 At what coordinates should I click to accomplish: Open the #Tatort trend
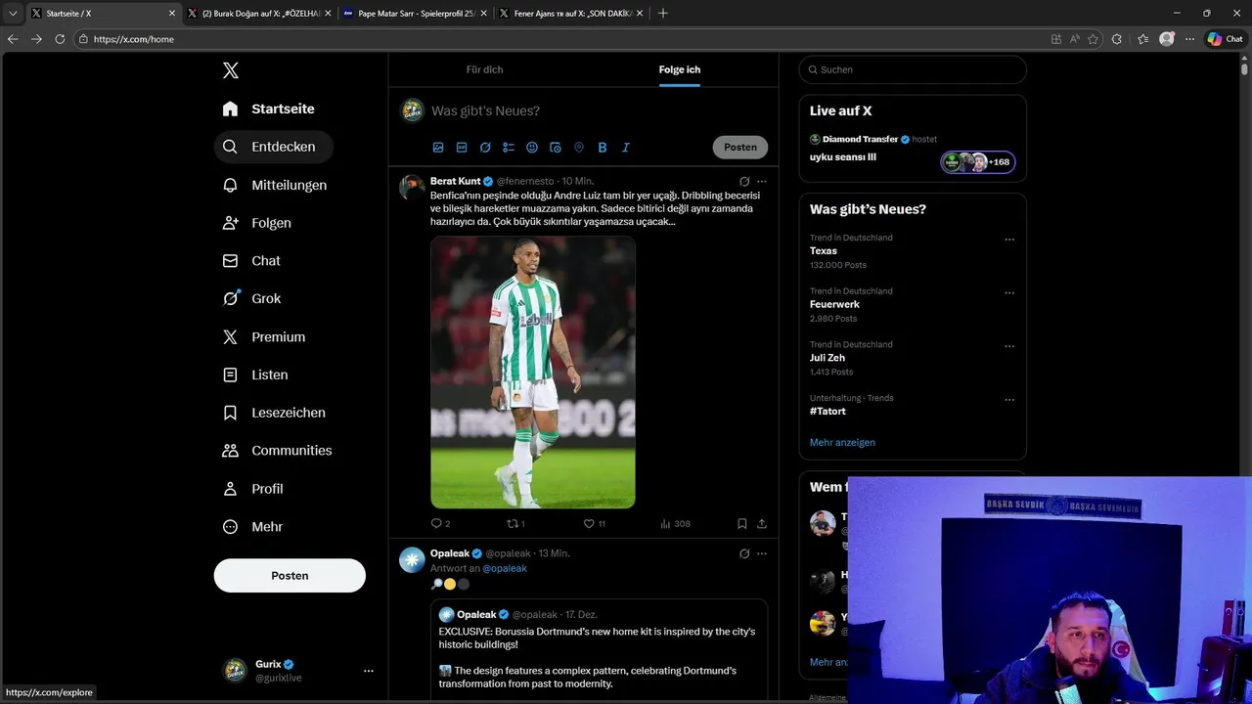pyautogui.click(x=827, y=412)
